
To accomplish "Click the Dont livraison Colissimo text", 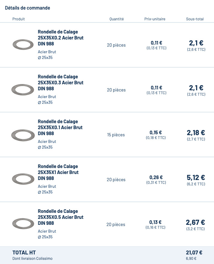I will click(32, 259).
